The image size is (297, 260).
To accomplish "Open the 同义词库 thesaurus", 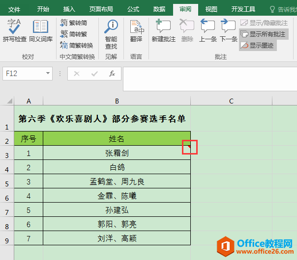I will point(41,30).
